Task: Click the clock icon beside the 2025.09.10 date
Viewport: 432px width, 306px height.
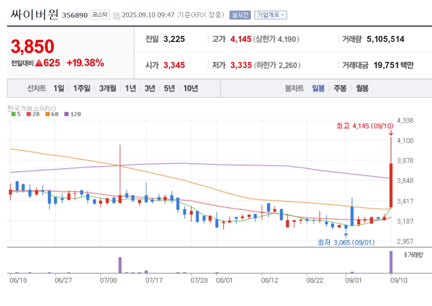Action: 117,15
